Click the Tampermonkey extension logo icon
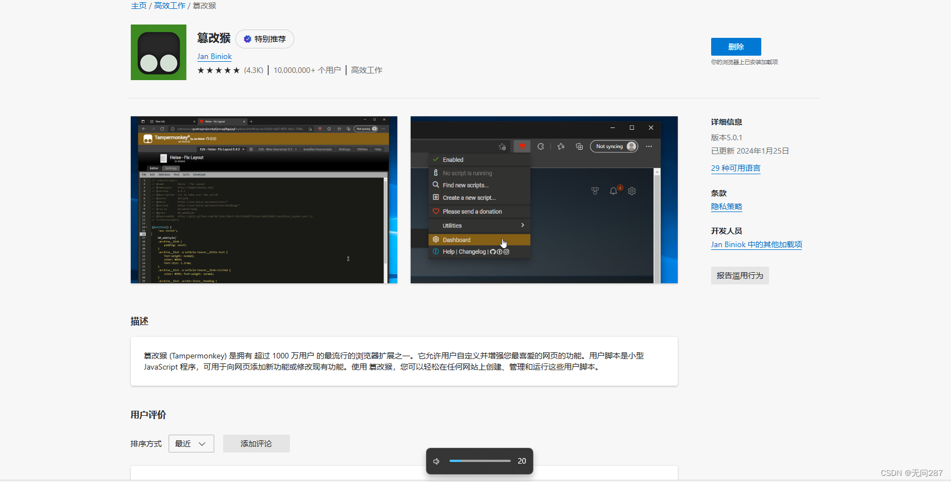The height and width of the screenshot is (482, 951). (x=159, y=52)
